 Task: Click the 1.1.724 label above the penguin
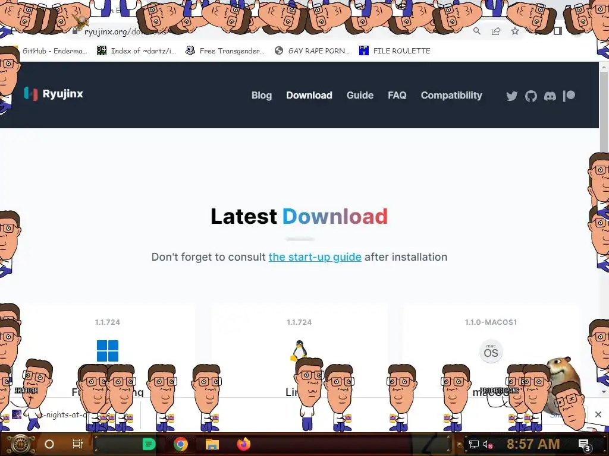[x=299, y=322]
